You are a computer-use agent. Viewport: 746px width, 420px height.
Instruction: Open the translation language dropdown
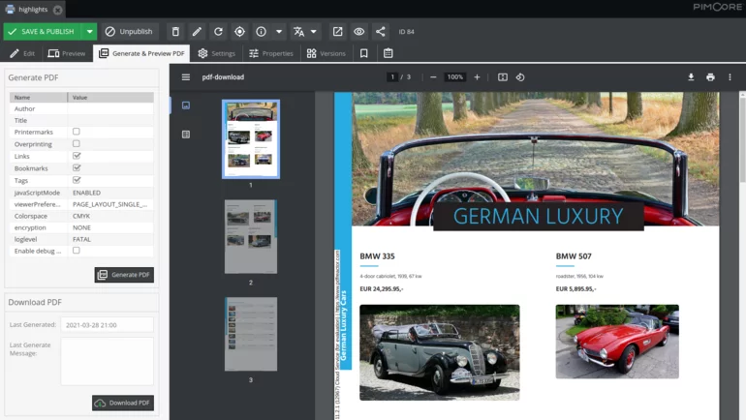coord(304,31)
